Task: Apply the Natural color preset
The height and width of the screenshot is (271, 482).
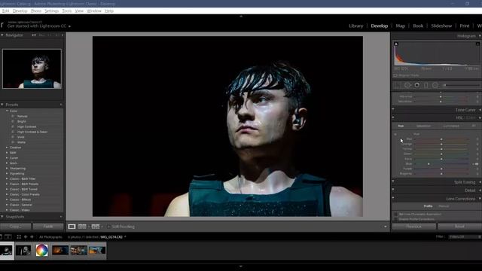Action: click(x=23, y=116)
